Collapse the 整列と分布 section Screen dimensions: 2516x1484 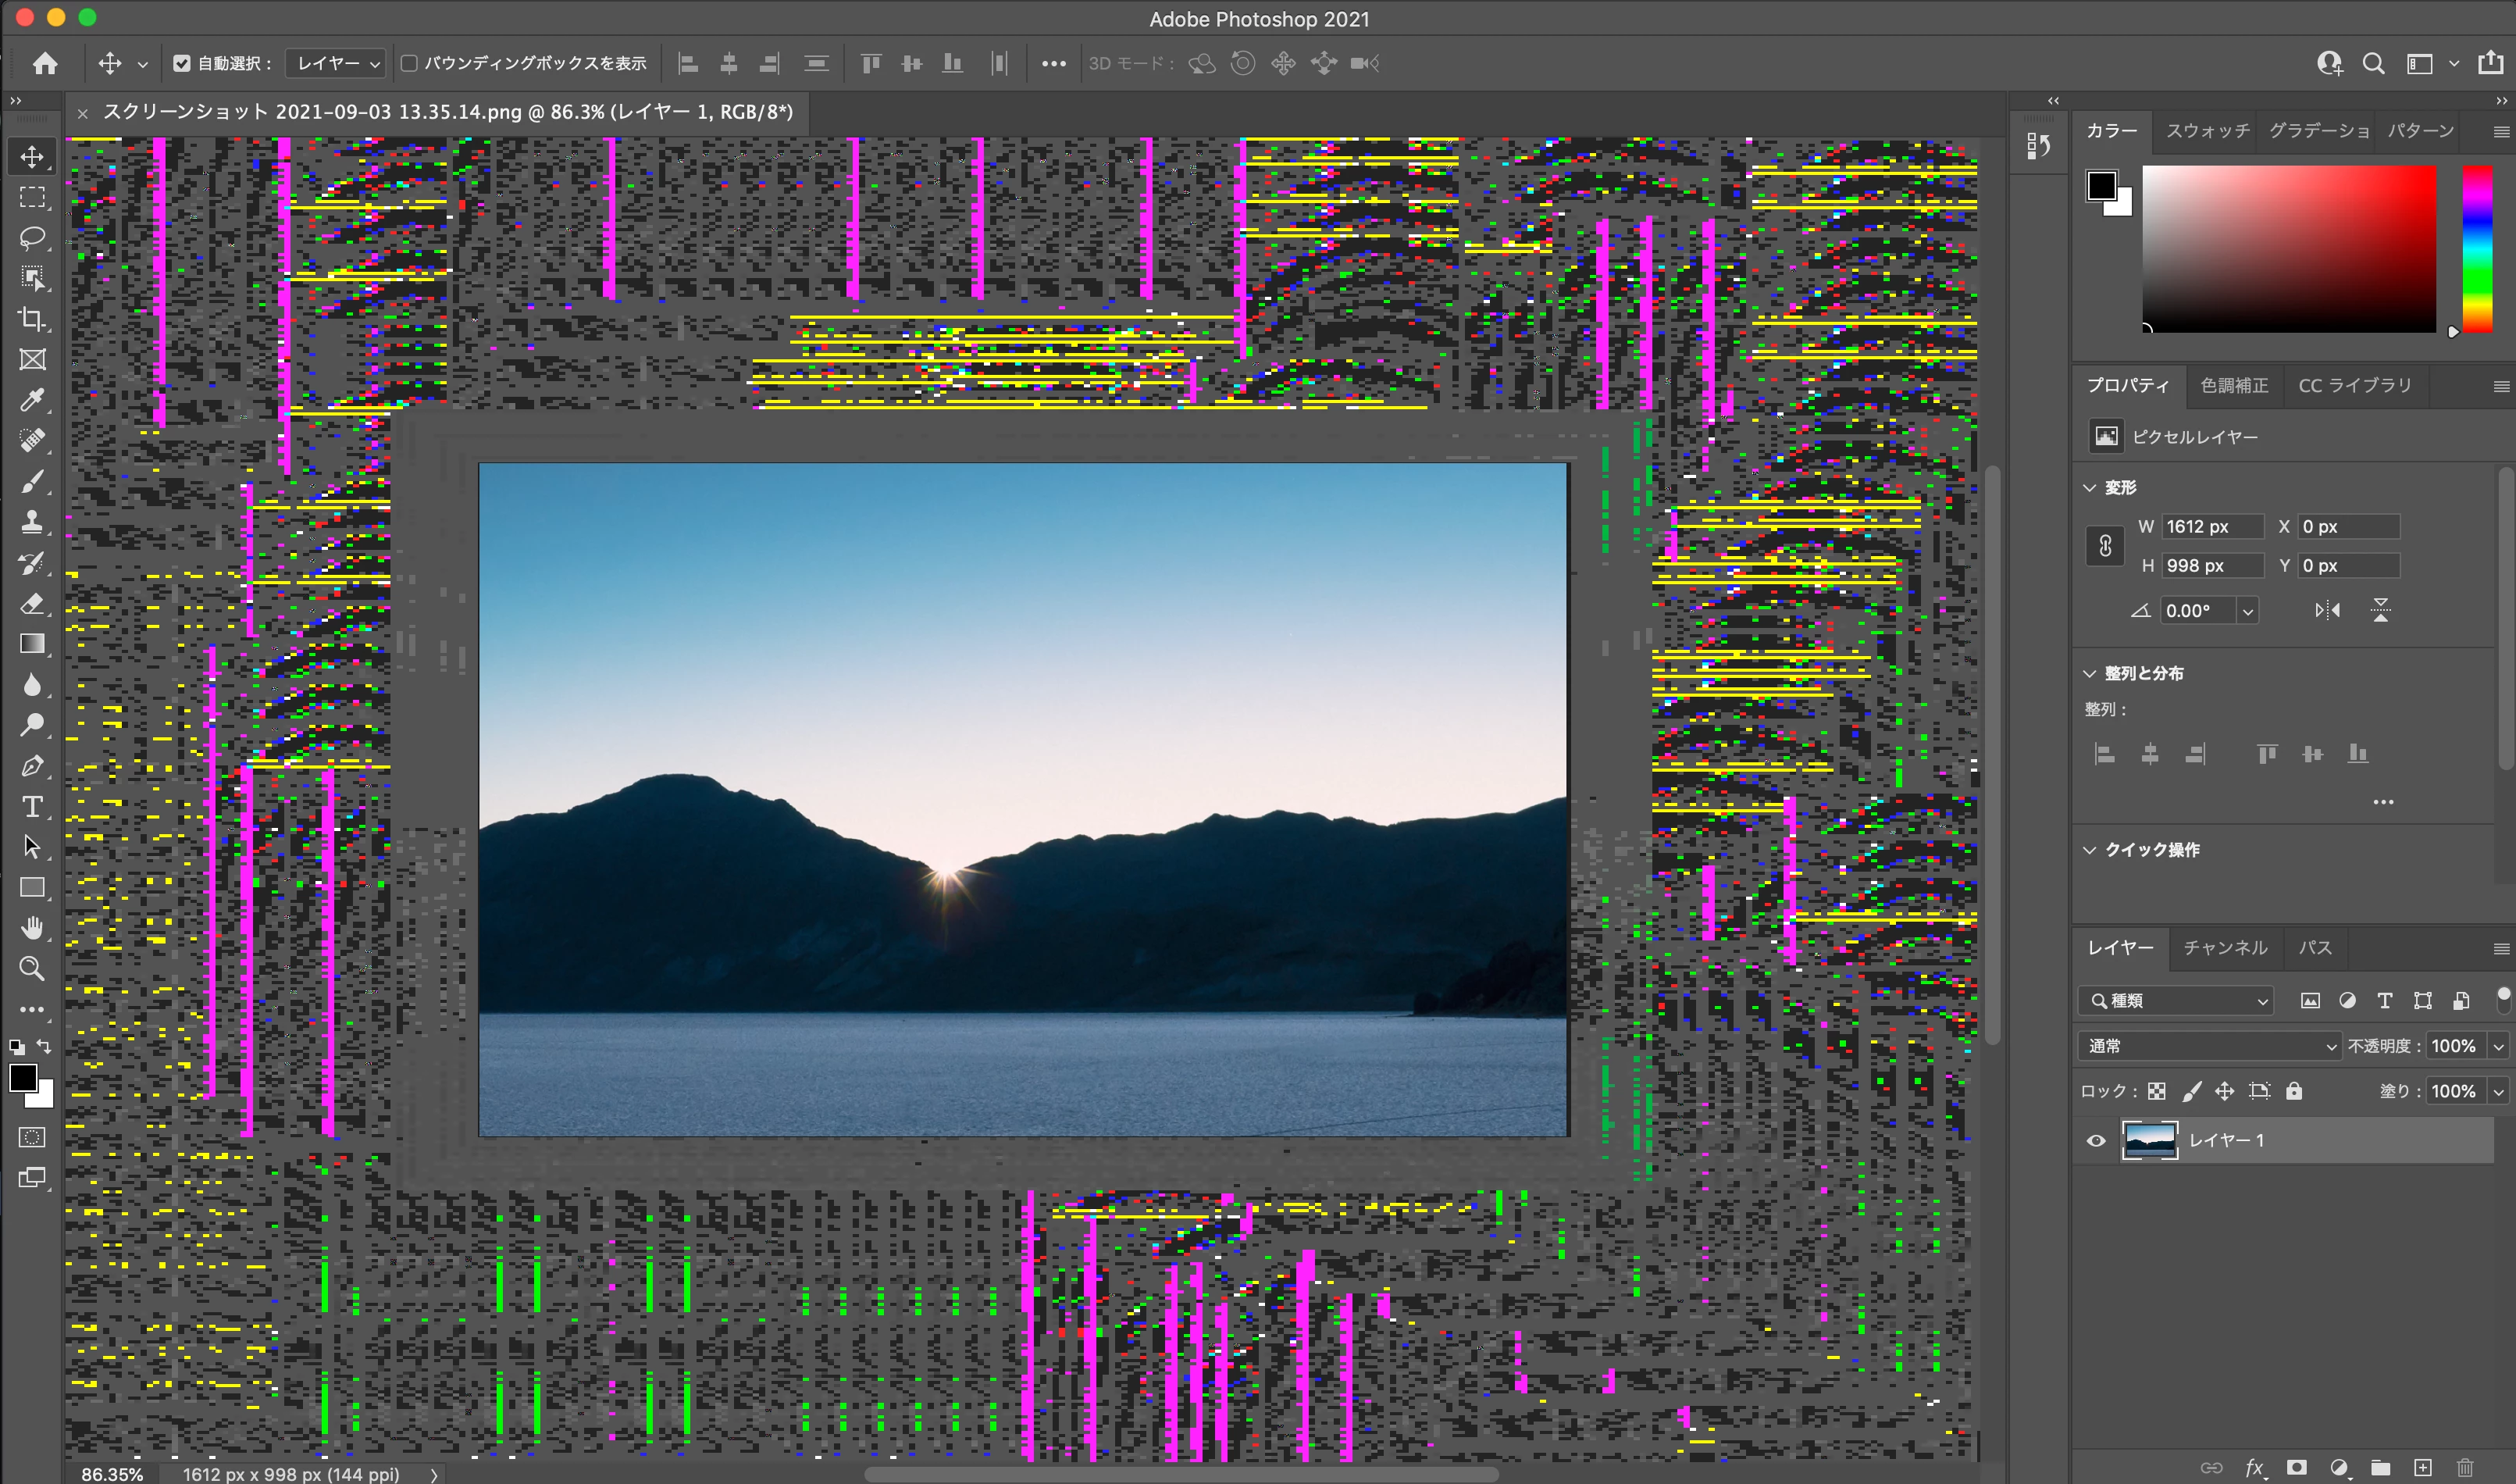tap(2089, 673)
